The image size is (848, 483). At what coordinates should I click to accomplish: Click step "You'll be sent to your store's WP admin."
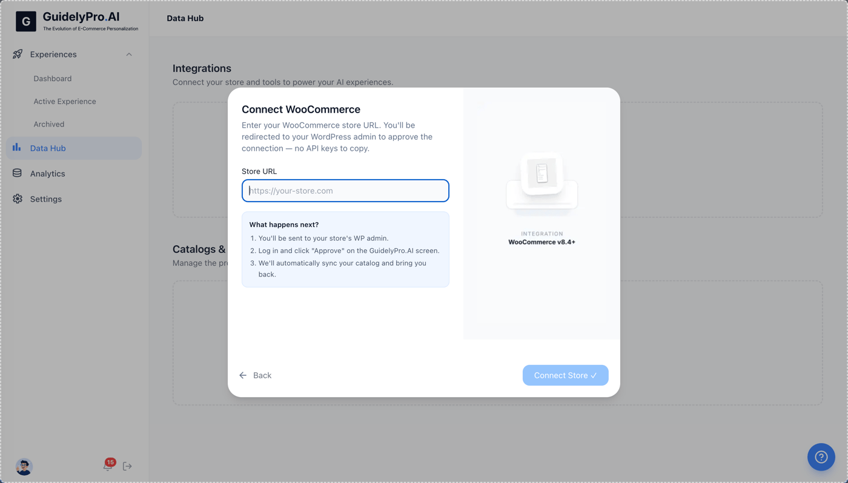coord(323,238)
